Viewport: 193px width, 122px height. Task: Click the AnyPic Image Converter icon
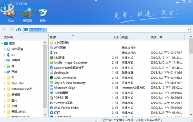51,63
